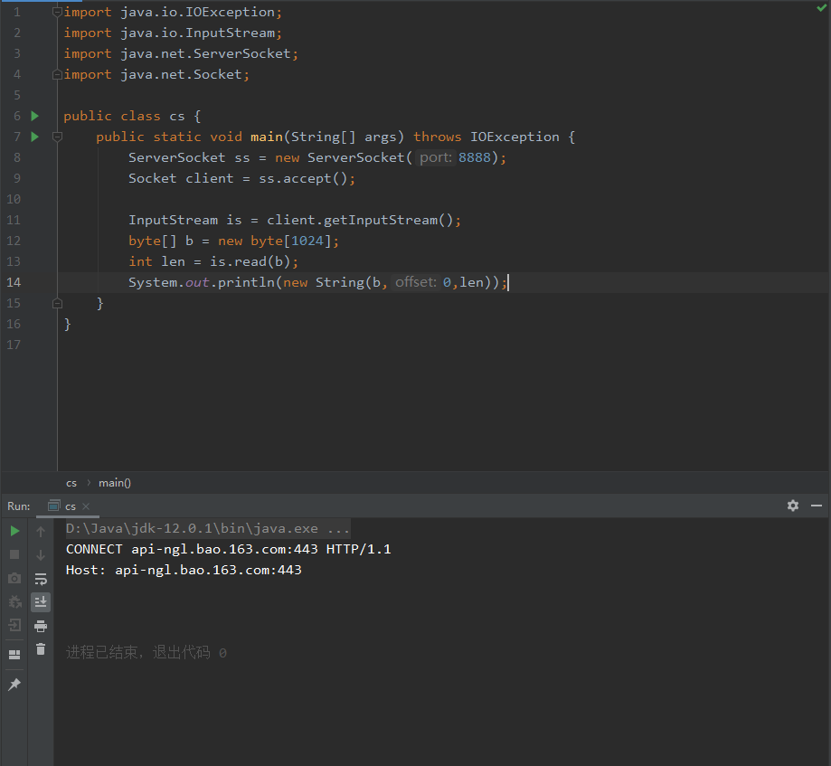
Task: Click the '进程已结束' exit code message
Action: [x=146, y=653]
